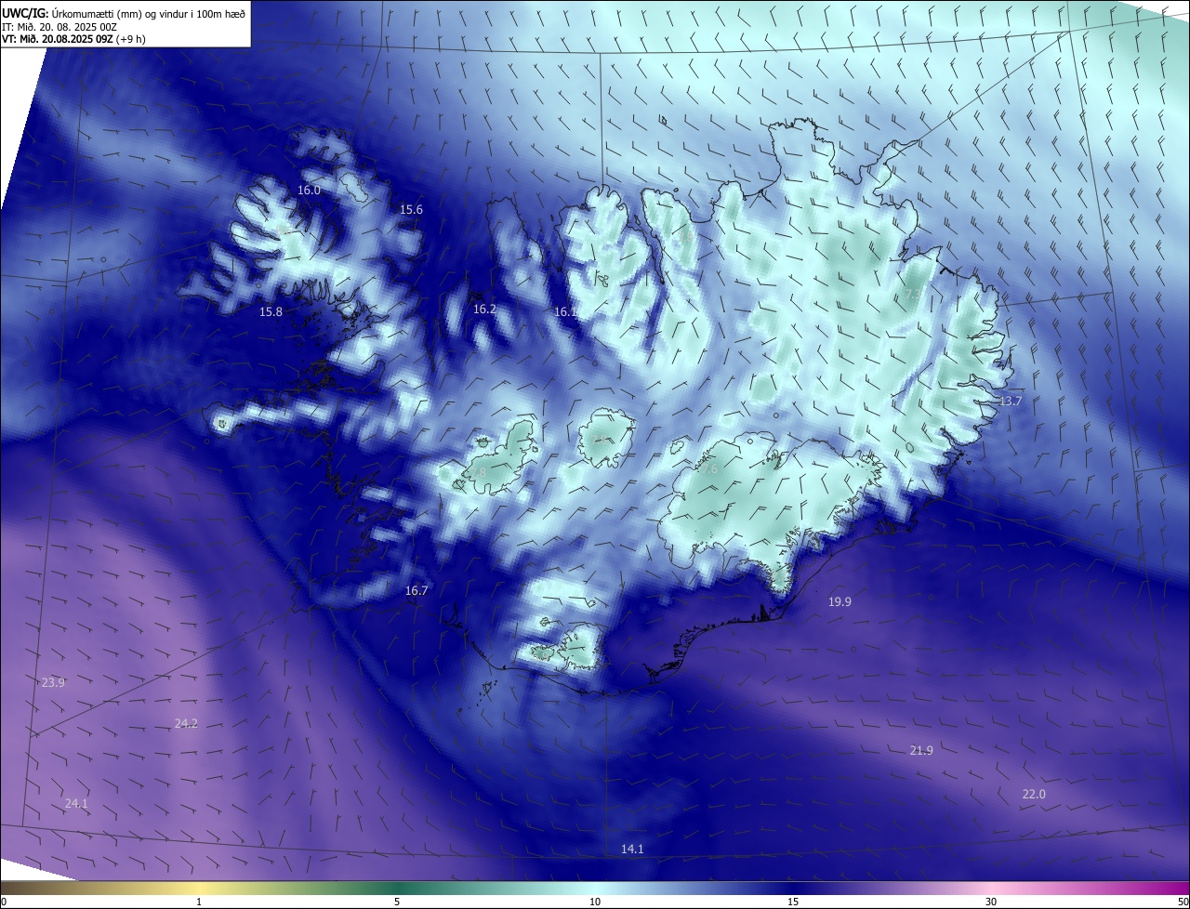The height and width of the screenshot is (909, 1190).
Task: Select the initial time line 'IT: Mið. 20. 08. 2025 00Z'
Action: pyautogui.click(x=61, y=27)
